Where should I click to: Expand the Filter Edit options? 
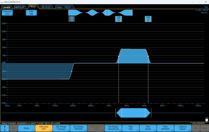point(31,13)
